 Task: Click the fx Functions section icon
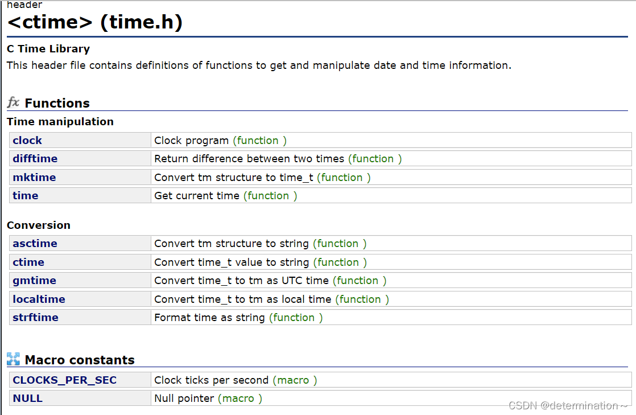(13, 102)
